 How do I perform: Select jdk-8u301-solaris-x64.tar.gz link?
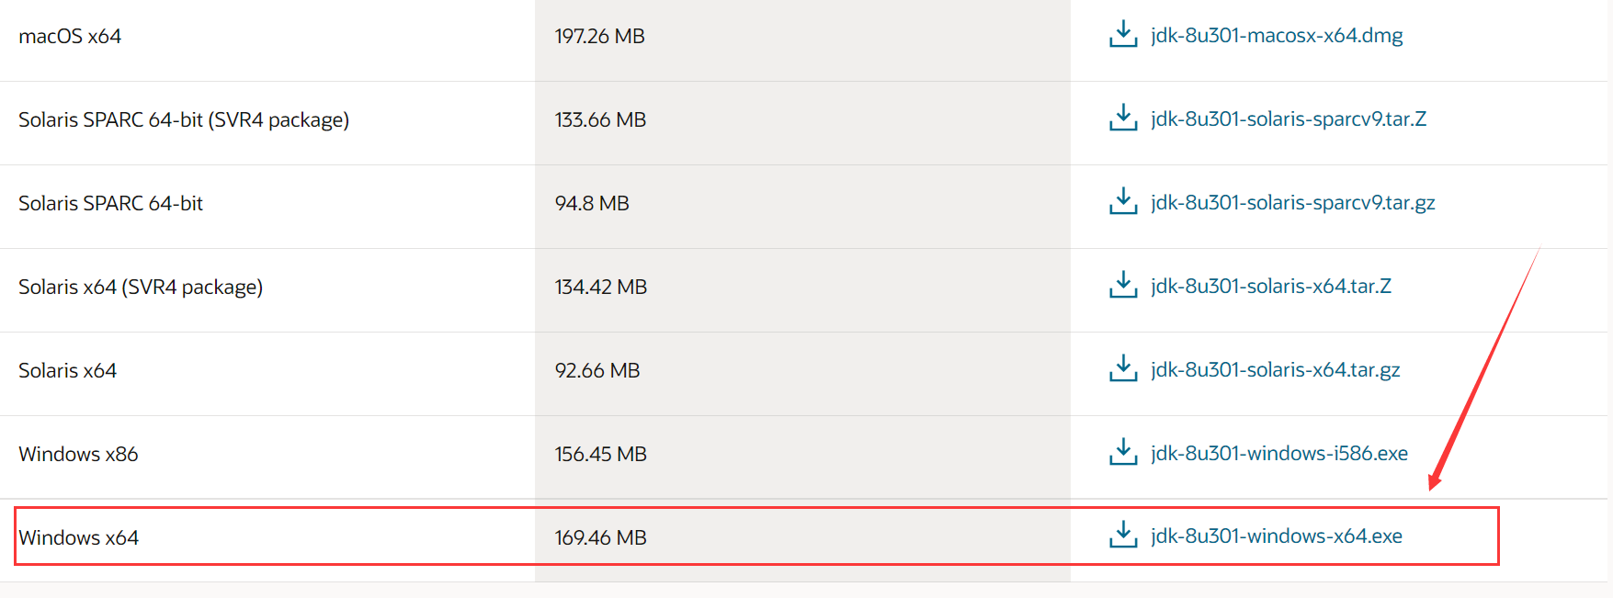(1276, 370)
